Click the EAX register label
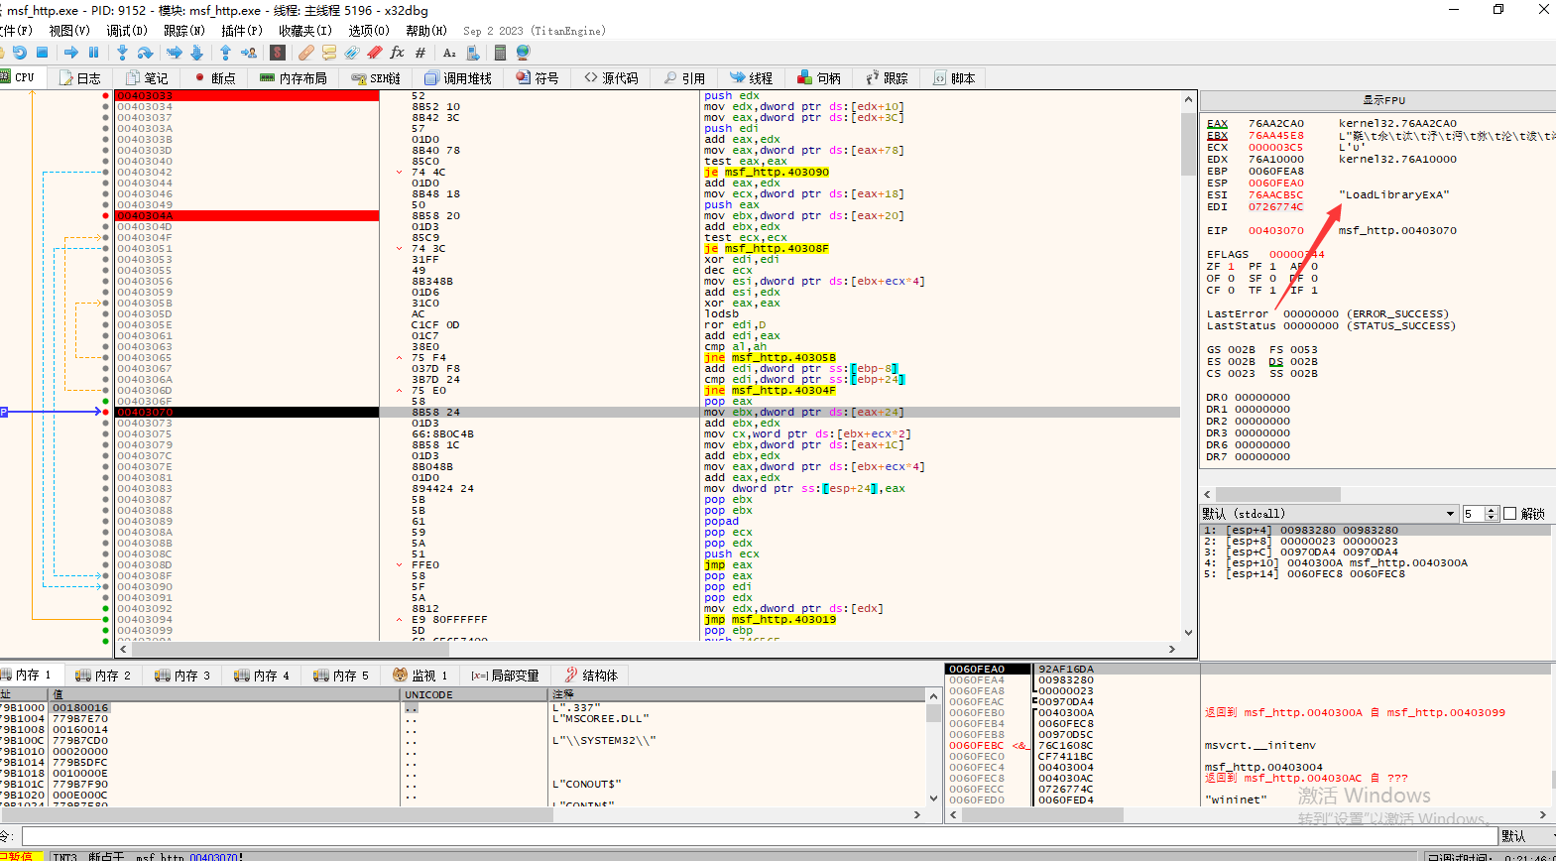Image resolution: width=1556 pixels, height=861 pixels. [x=1217, y=124]
